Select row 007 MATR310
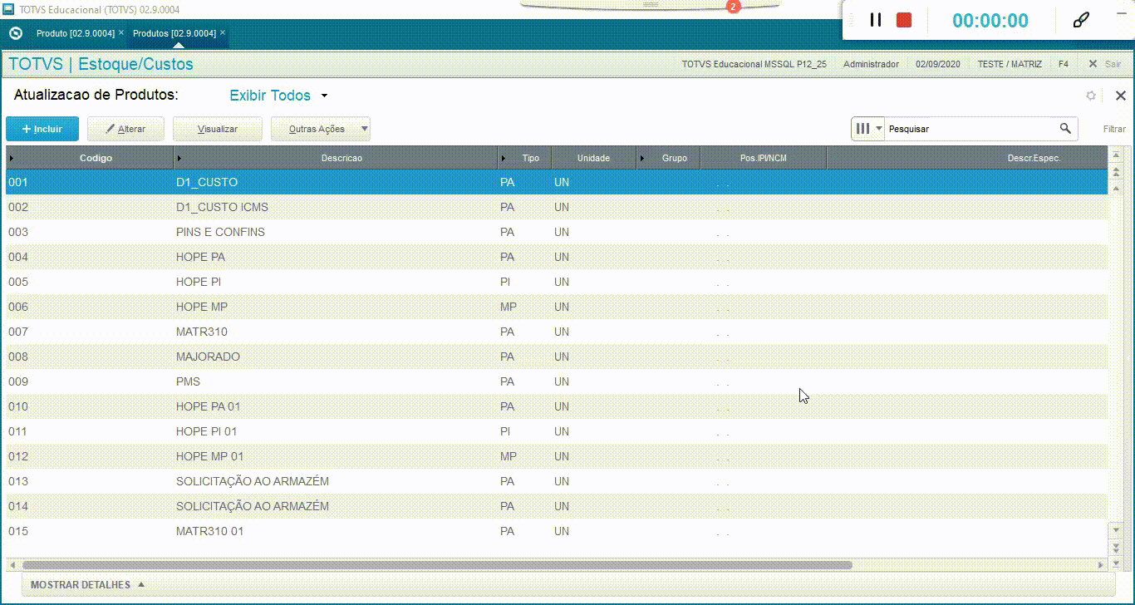The width and height of the screenshot is (1135, 605). (x=557, y=332)
